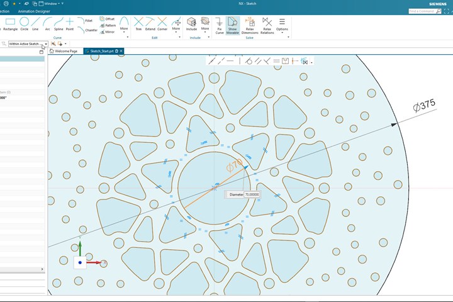Click the Relax Dimensions tool
Image resolution: width=453 pixels, height=302 pixels.
tap(250, 26)
